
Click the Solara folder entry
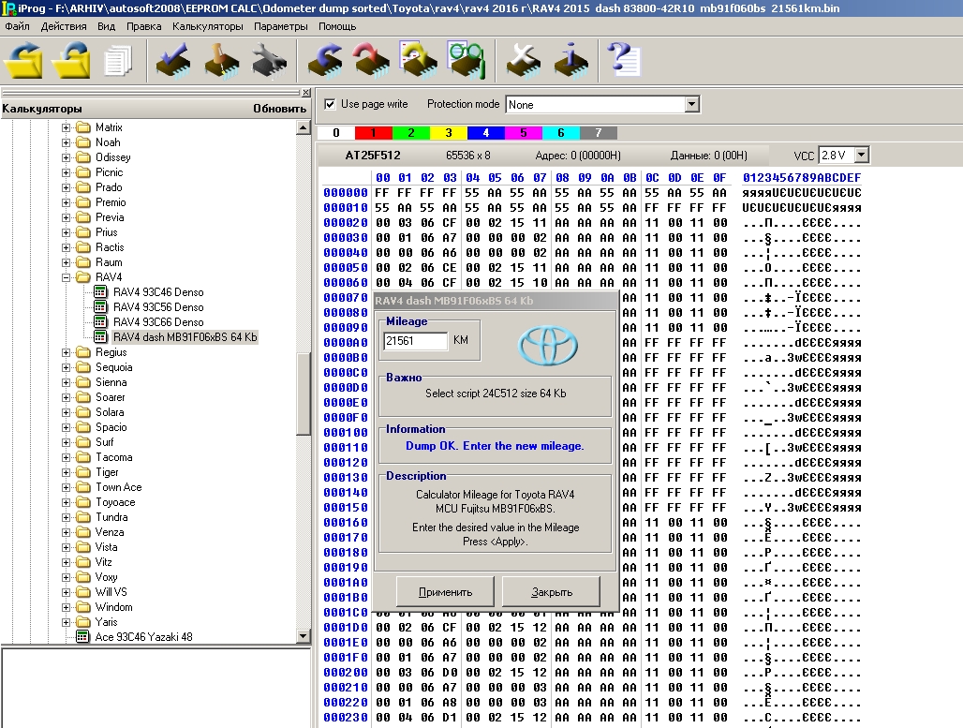[101, 412]
